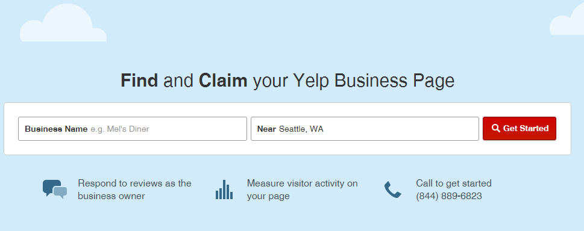Click the bold "Business Name" label
This screenshot has width=584, height=231.
pyautogui.click(x=56, y=129)
